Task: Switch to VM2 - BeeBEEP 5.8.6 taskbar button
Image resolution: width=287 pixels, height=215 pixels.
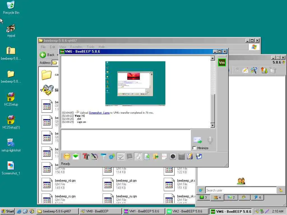Action: [187, 211]
